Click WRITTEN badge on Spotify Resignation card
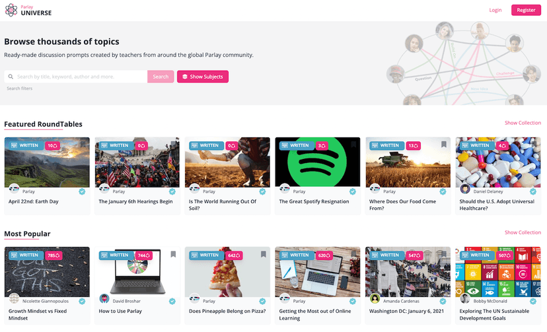The height and width of the screenshot is (332, 547). pos(297,146)
